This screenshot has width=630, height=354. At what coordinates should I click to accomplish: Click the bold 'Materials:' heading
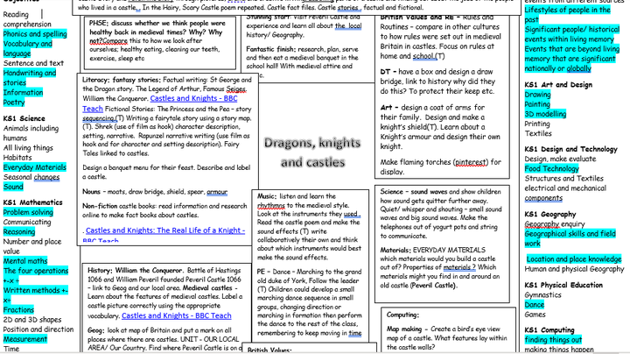pos(395,250)
